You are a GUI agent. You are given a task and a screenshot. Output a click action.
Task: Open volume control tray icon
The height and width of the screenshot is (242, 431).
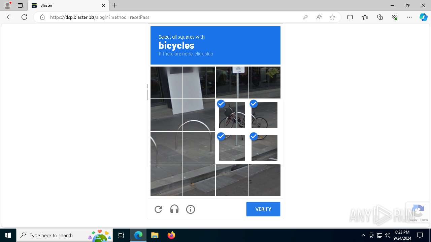(x=388, y=235)
